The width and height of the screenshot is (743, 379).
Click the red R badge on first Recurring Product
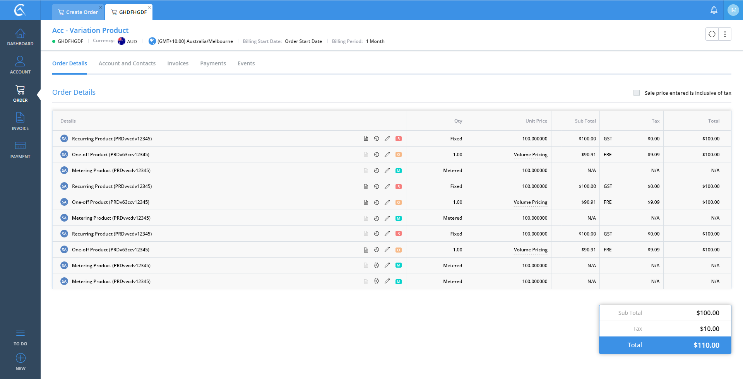[398, 138]
